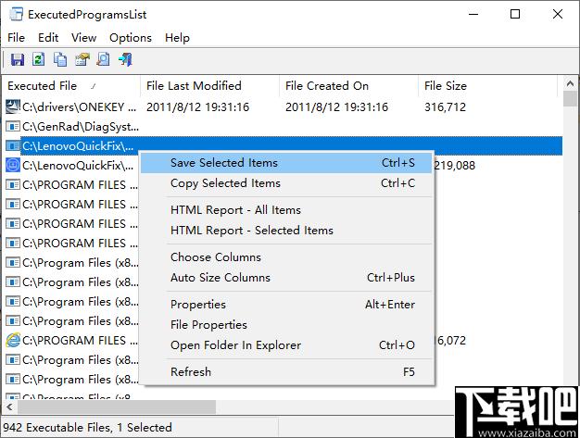Image resolution: width=580 pixels, height=438 pixels.
Task: Click the horizontal scrollbar left arrow
Action: click(10, 407)
